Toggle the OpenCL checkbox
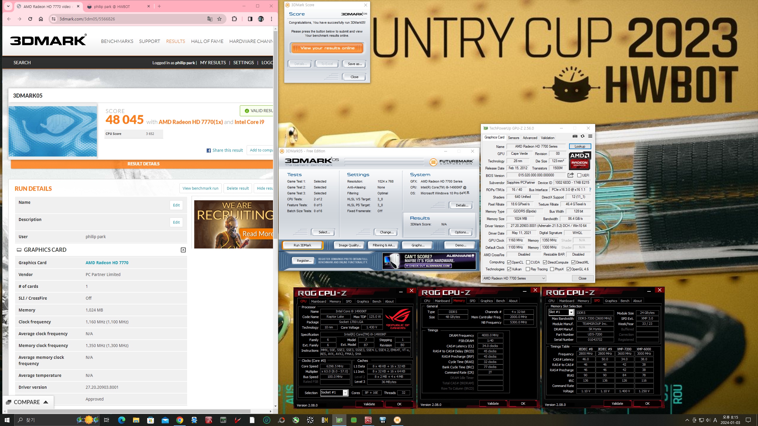This screenshot has height=426, width=758. pos(509,262)
